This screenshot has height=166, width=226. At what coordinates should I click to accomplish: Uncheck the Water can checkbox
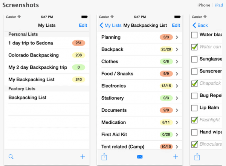[195, 47]
